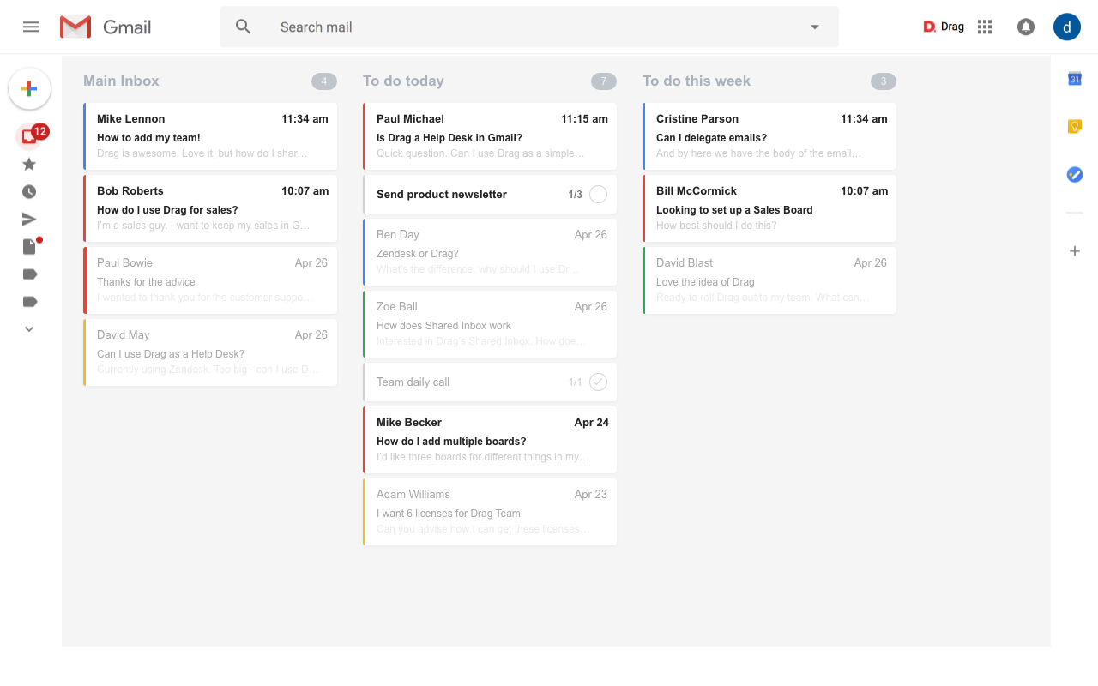Open Mike Lennon's 'How to add my team!' email
This screenshot has height=686, width=1098.
[210, 136]
